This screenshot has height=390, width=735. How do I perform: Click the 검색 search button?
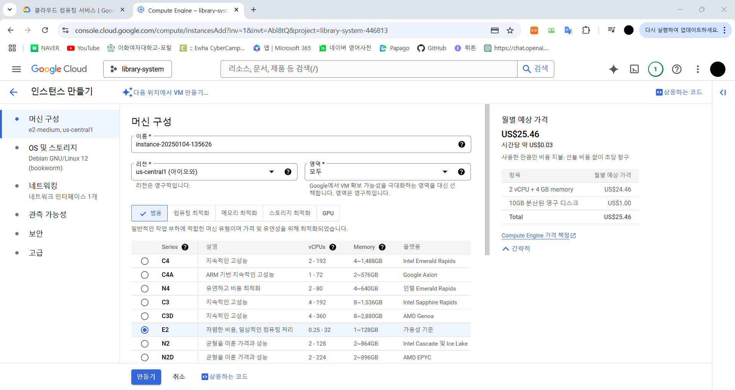click(536, 69)
